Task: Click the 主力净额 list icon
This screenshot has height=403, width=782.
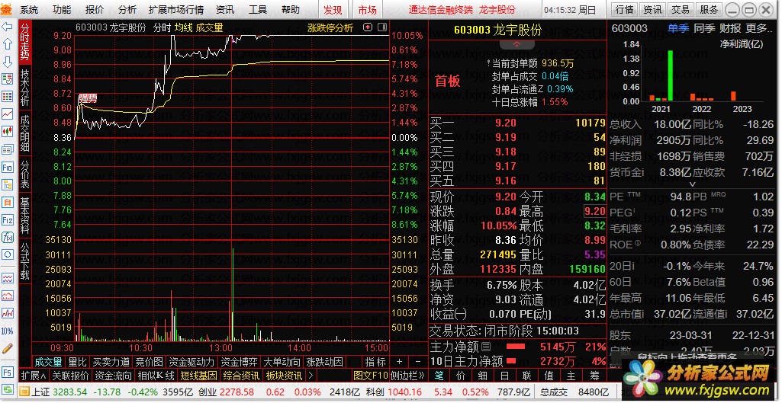Action: click(x=486, y=346)
